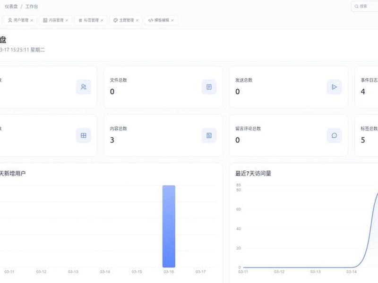Click the 03-14 axis label in the visits chart

coord(352,272)
